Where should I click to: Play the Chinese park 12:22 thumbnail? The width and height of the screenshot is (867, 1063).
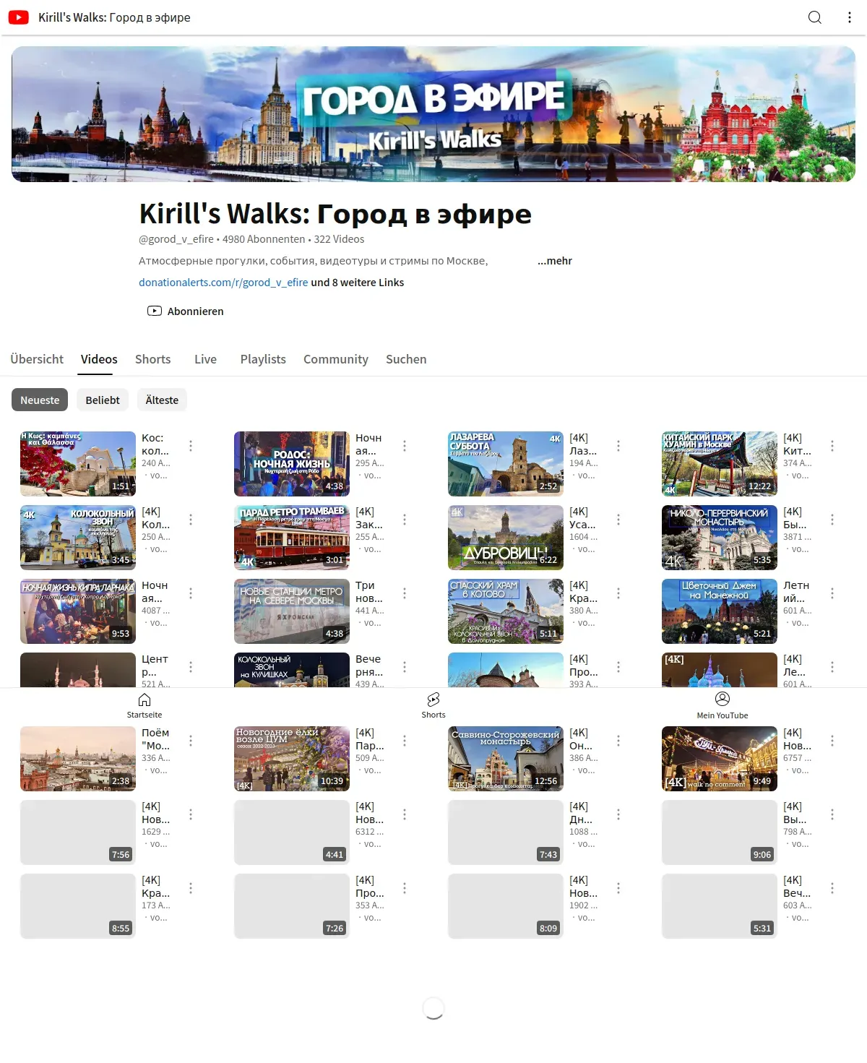720,464
